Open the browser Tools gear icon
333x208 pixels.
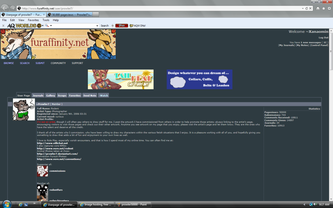pos(329,8)
